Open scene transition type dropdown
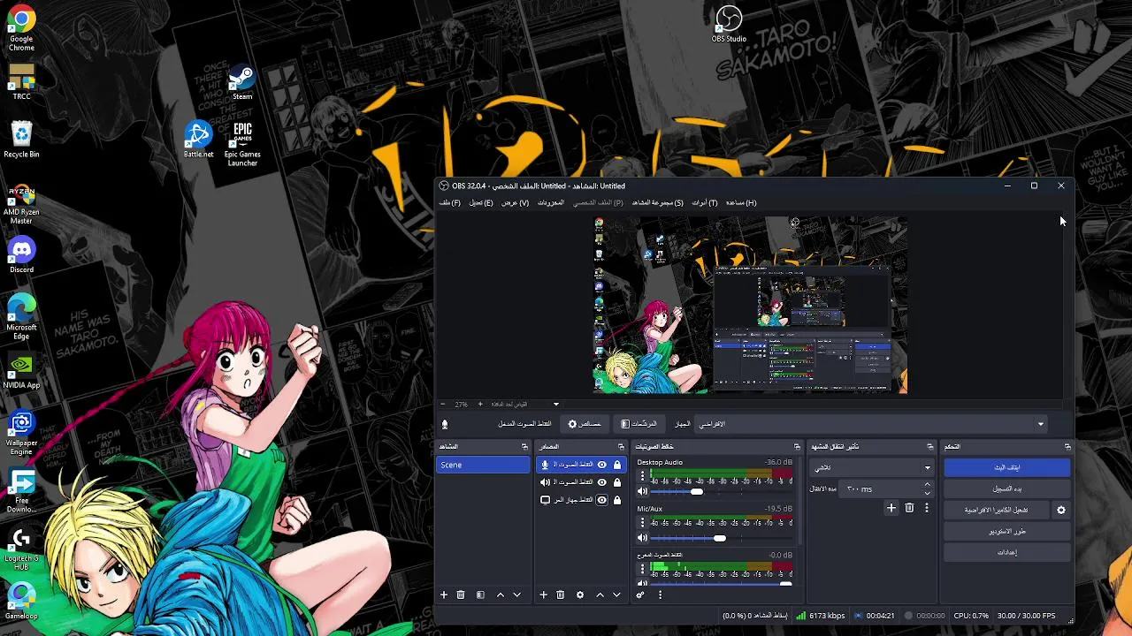Screen dimensions: 1132x636 pos(871,467)
